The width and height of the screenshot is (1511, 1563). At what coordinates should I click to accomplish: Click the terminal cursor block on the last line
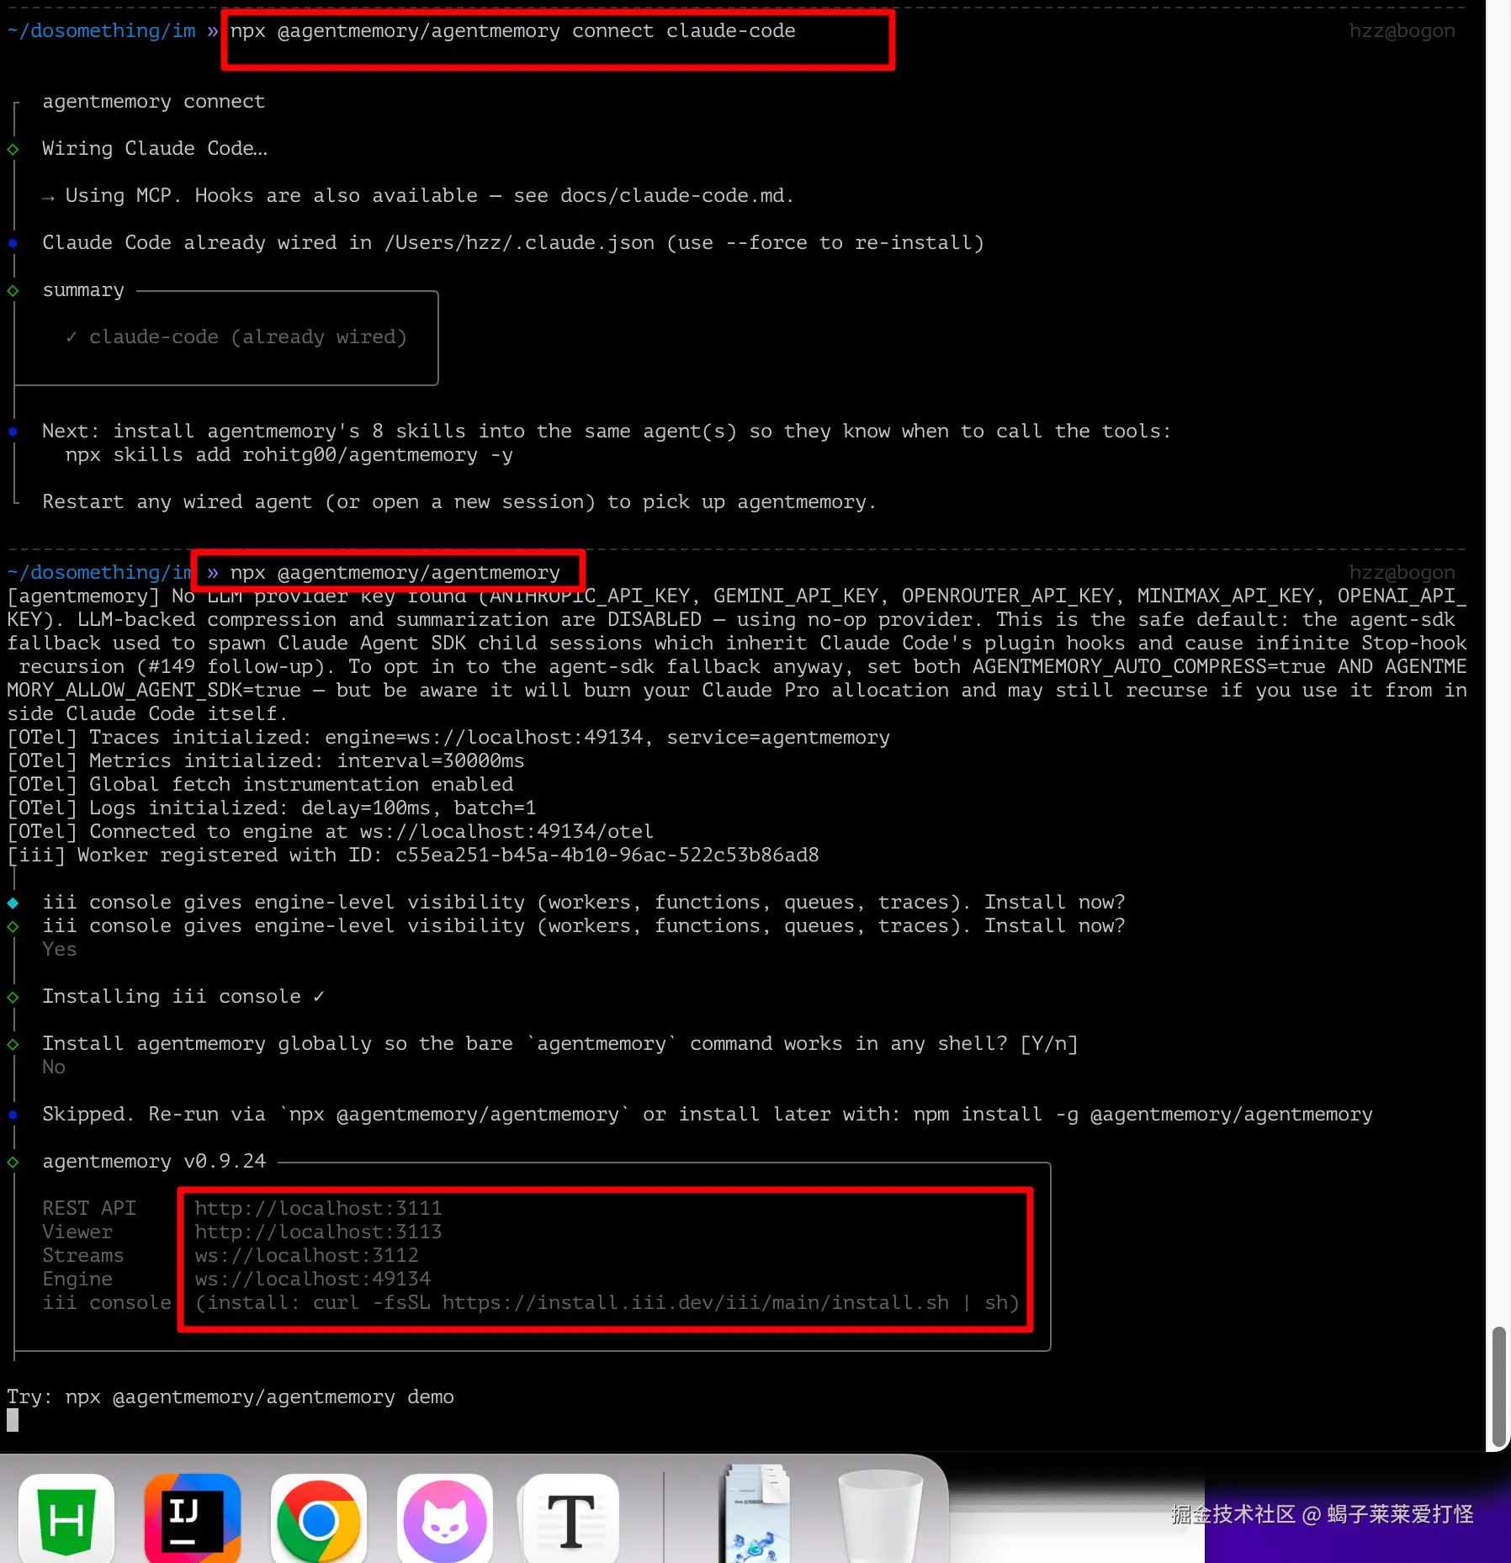13,1420
